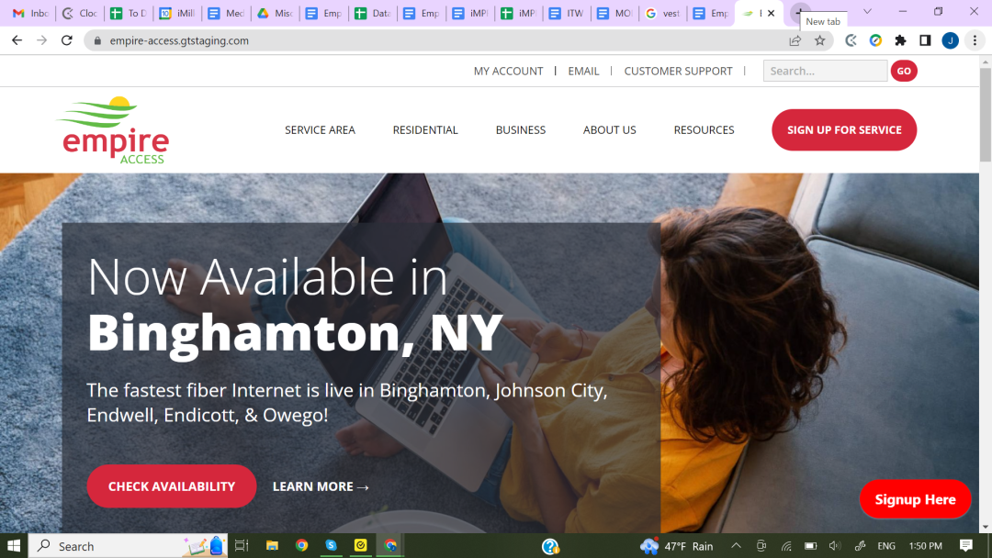The image size is (992, 558).
Task: Click the volume icon in the system tray
Action: click(834, 545)
